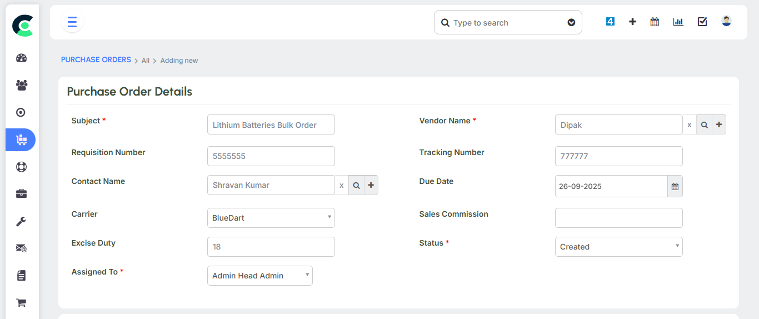Click the plus quick create icon in header
Screen dimensions: 759x319
[x=632, y=22]
